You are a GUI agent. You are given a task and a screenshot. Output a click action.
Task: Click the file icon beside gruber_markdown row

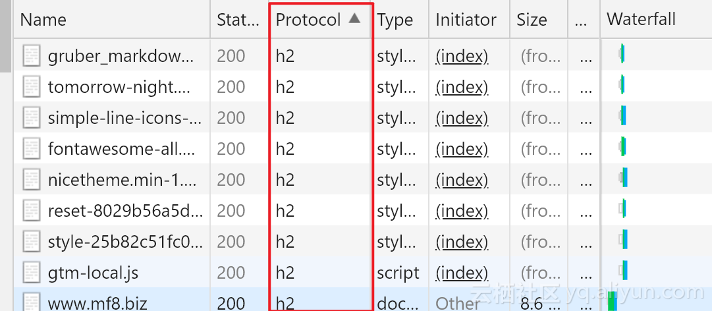(x=32, y=55)
